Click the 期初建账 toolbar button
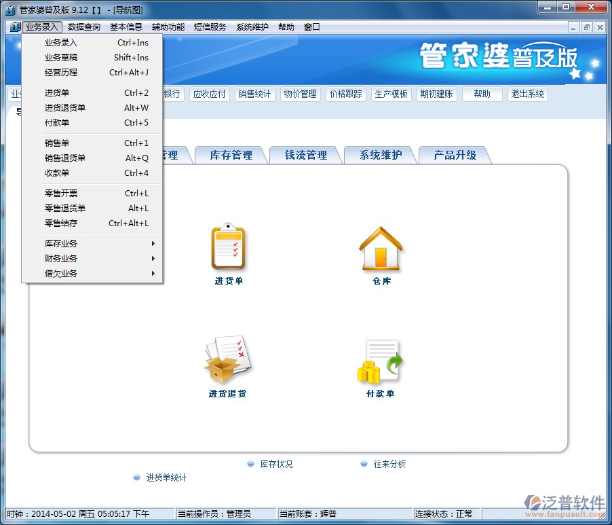The height and width of the screenshot is (525, 612). [x=437, y=94]
